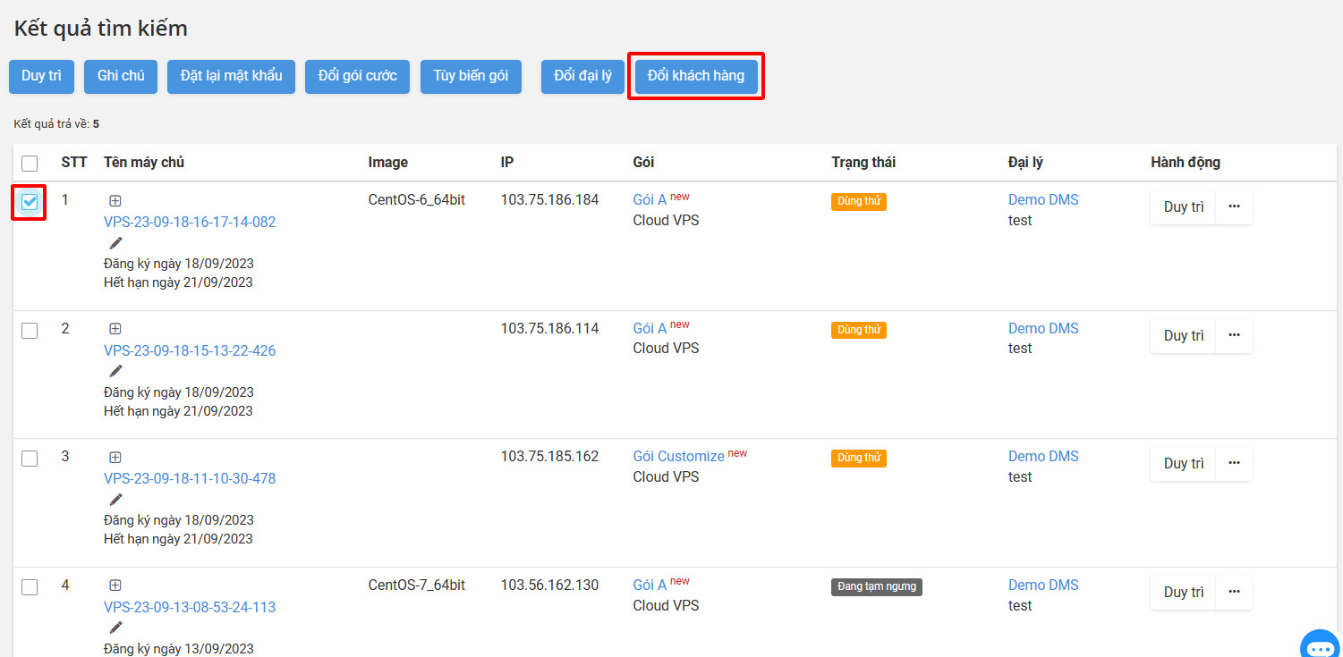This screenshot has width=1343, height=657.
Task: Click the STT column header
Action: click(x=74, y=163)
